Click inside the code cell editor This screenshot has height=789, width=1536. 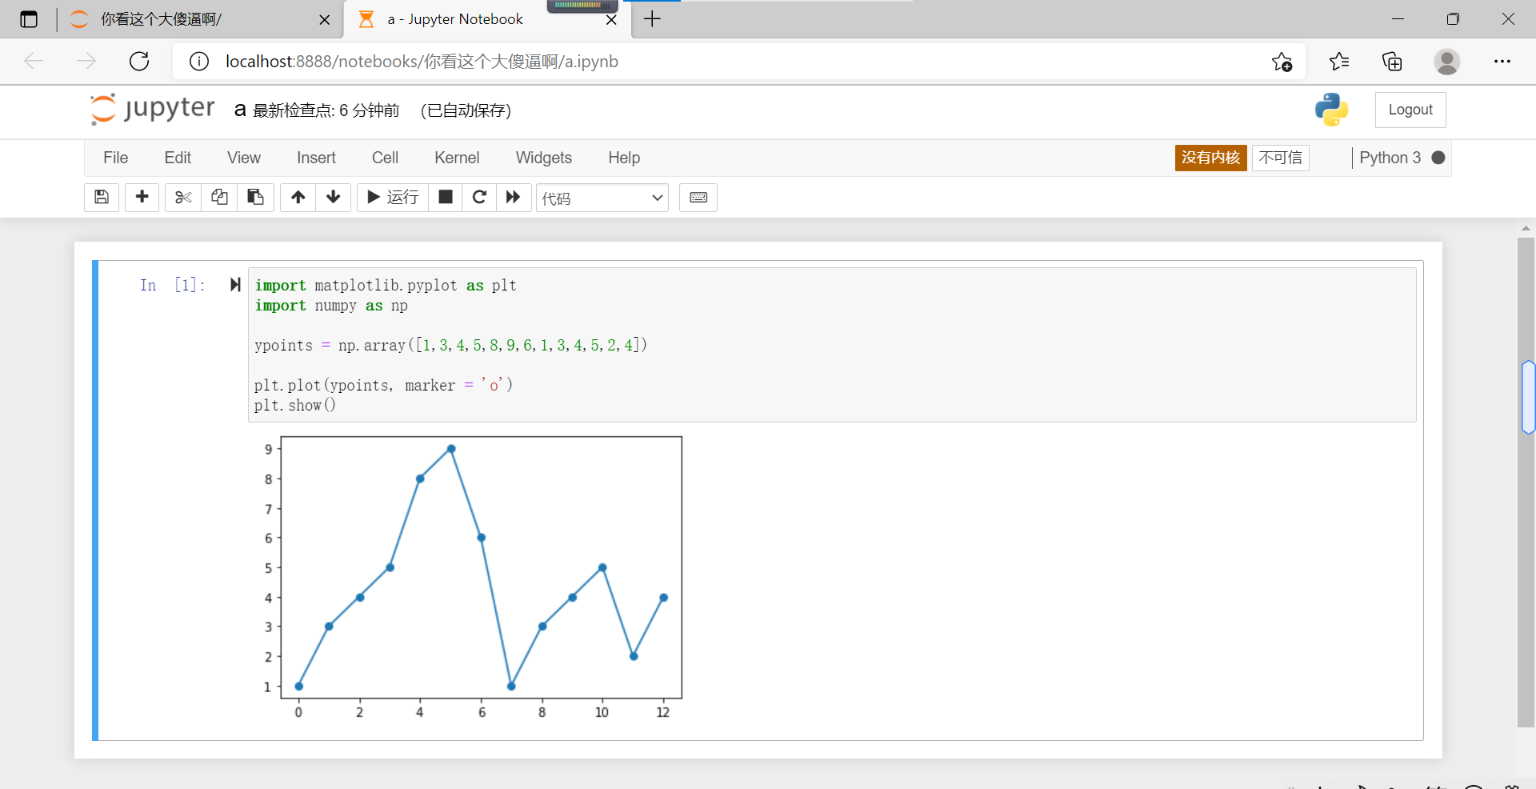[x=832, y=345]
